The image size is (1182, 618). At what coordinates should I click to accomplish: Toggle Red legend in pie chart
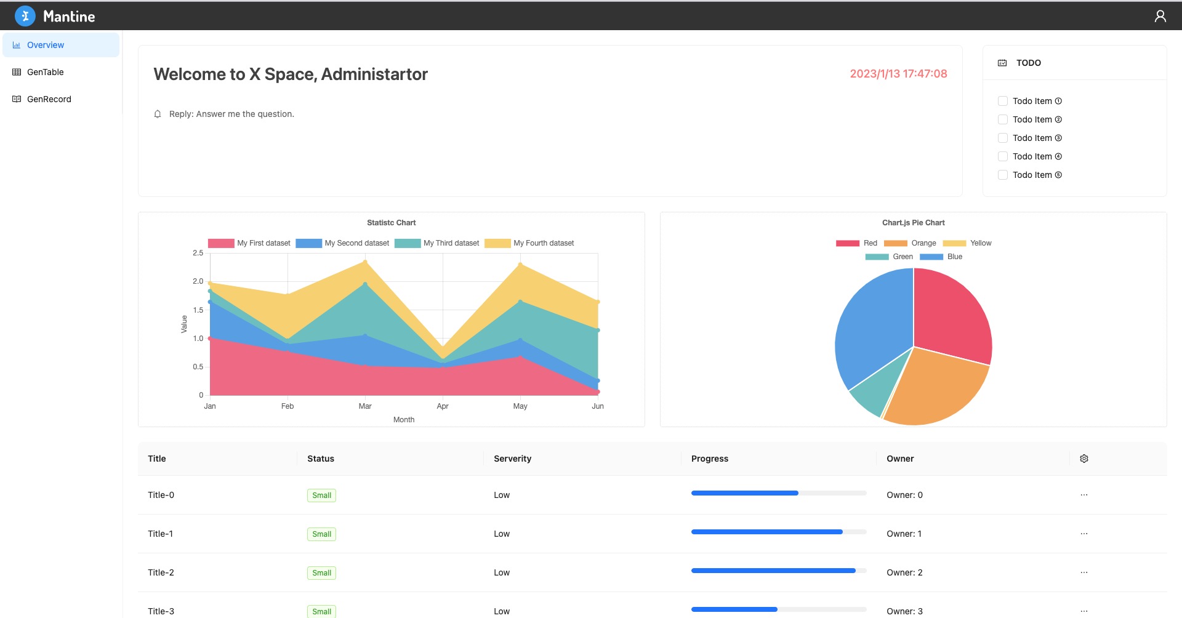856,243
